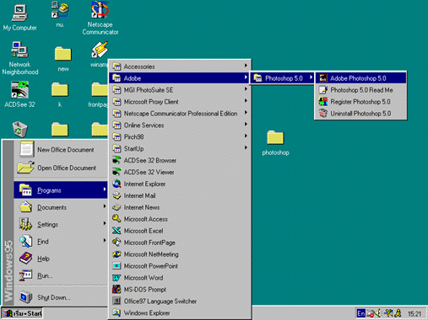Launch Microsoft Access
The width and height of the screenshot is (428, 320).
pos(180,219)
